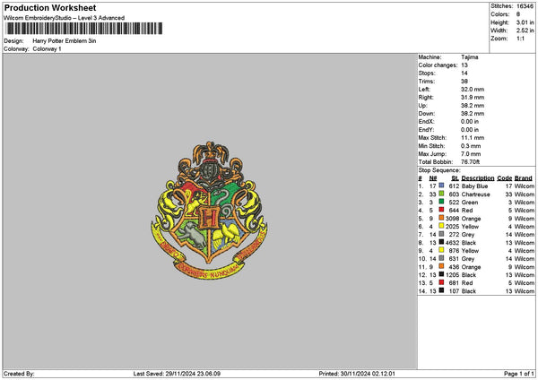Click the 'Stop Sequence:' label
This screenshot has width=538, height=380.
point(439,170)
